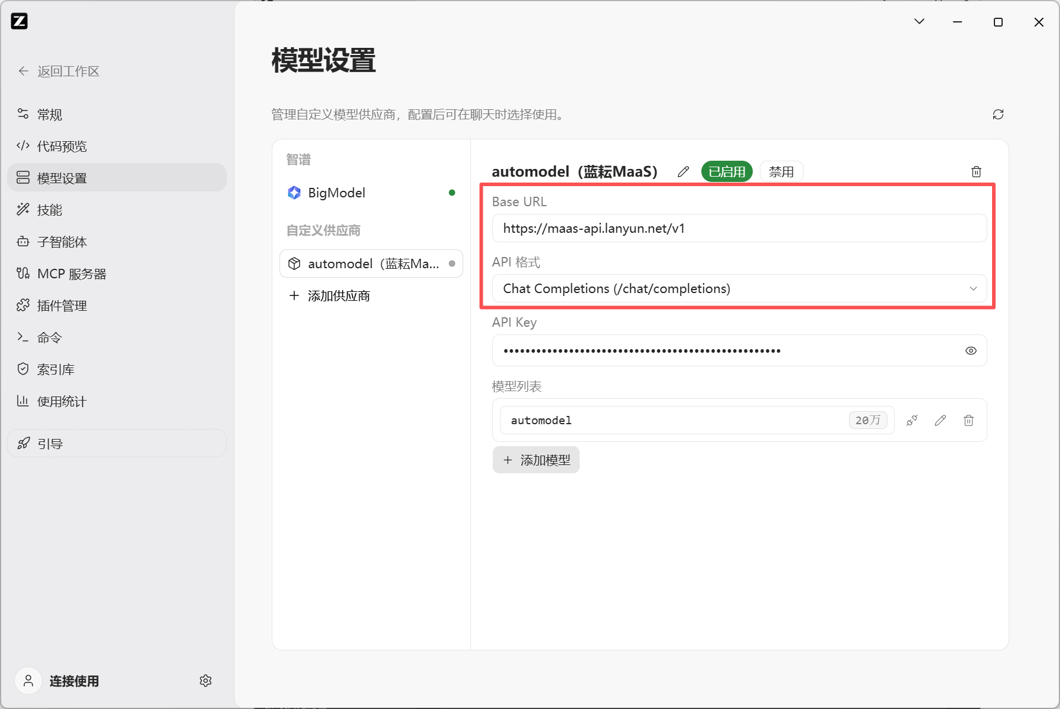Launch the 引导 onboarding guide
Image resolution: width=1060 pixels, height=709 pixels.
(x=117, y=443)
